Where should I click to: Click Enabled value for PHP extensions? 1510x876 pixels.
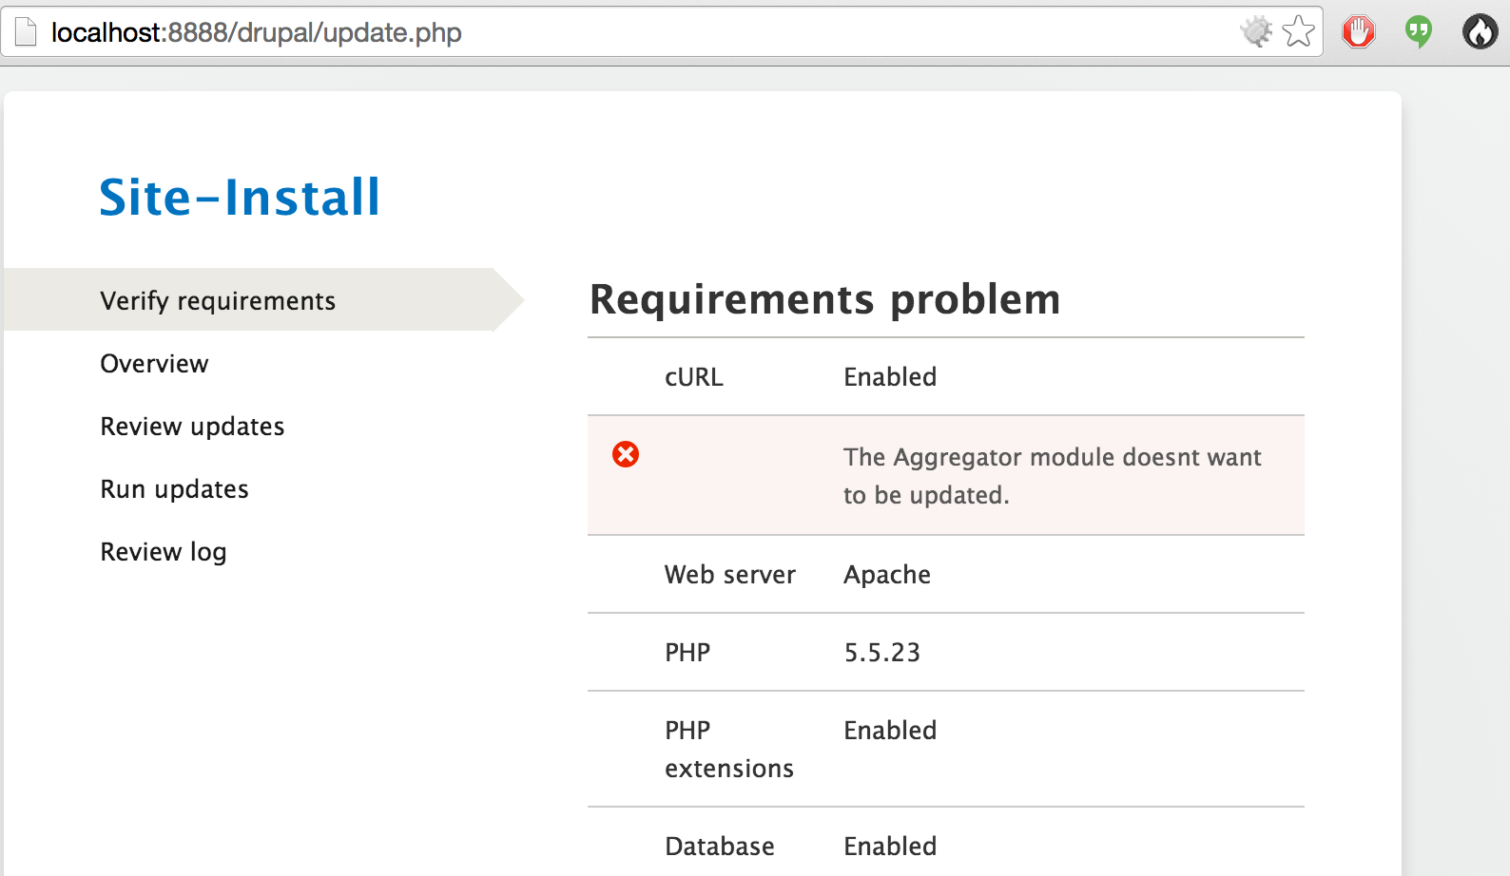[x=890, y=730]
